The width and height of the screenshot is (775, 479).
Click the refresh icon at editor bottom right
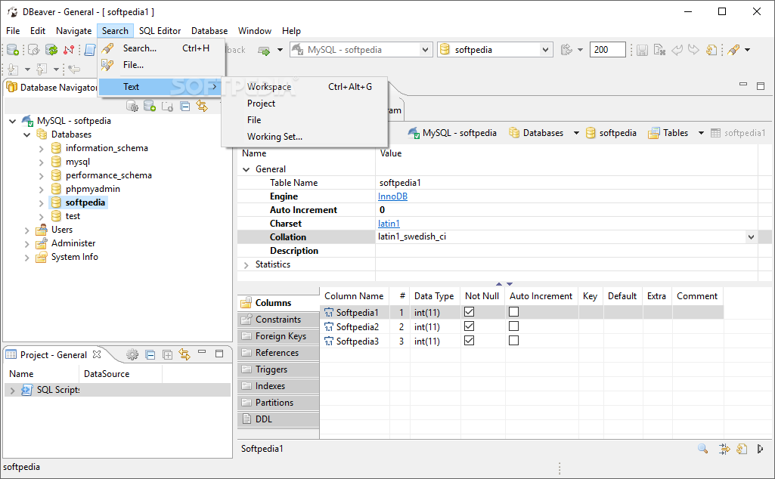pyautogui.click(x=742, y=448)
